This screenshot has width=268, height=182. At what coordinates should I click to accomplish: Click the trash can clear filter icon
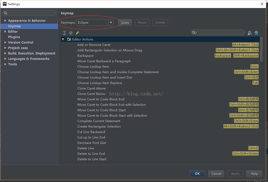[x=256, y=33]
